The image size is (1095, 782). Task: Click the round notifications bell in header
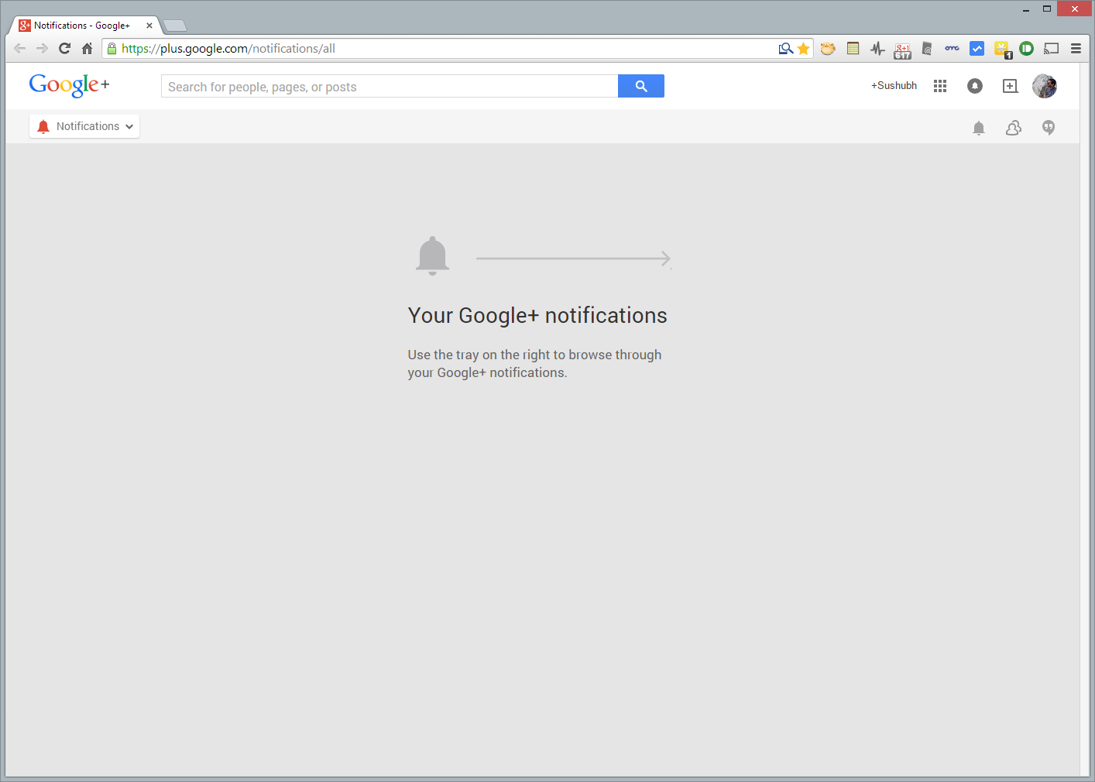[x=975, y=86]
